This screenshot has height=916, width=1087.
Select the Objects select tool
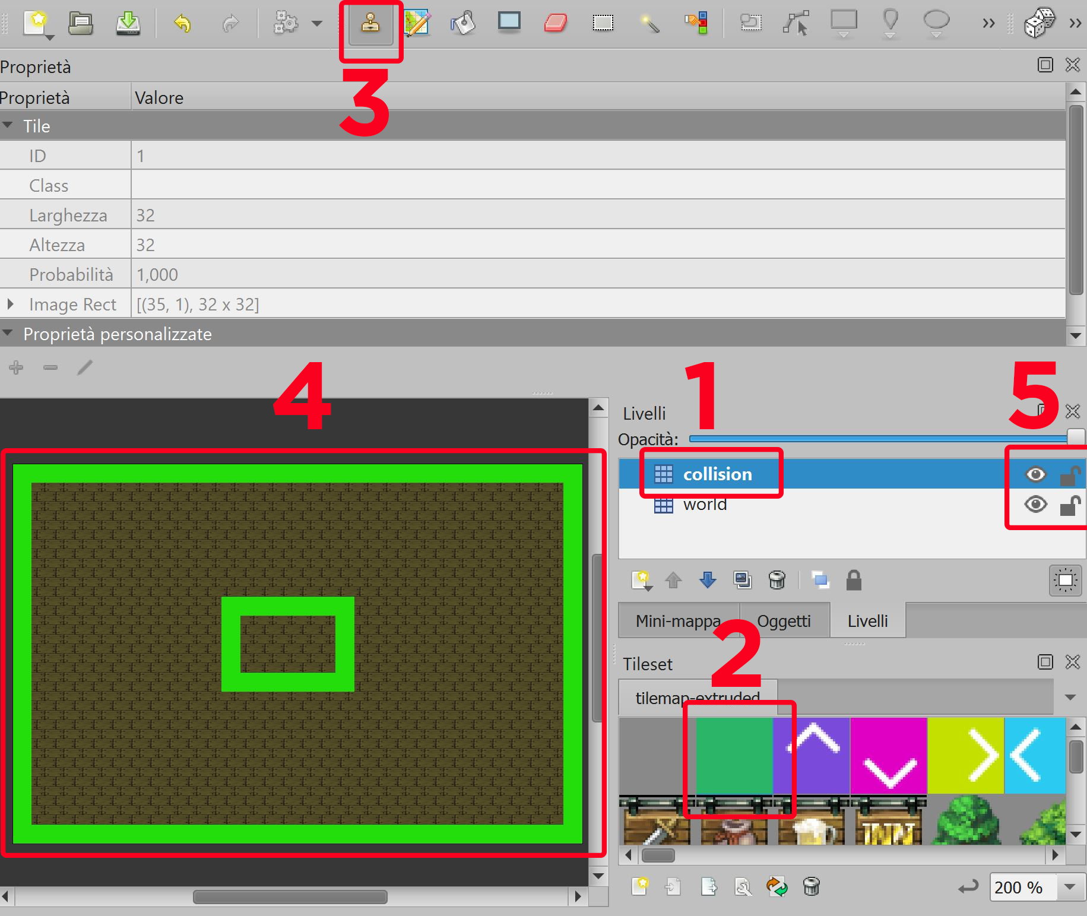750,23
